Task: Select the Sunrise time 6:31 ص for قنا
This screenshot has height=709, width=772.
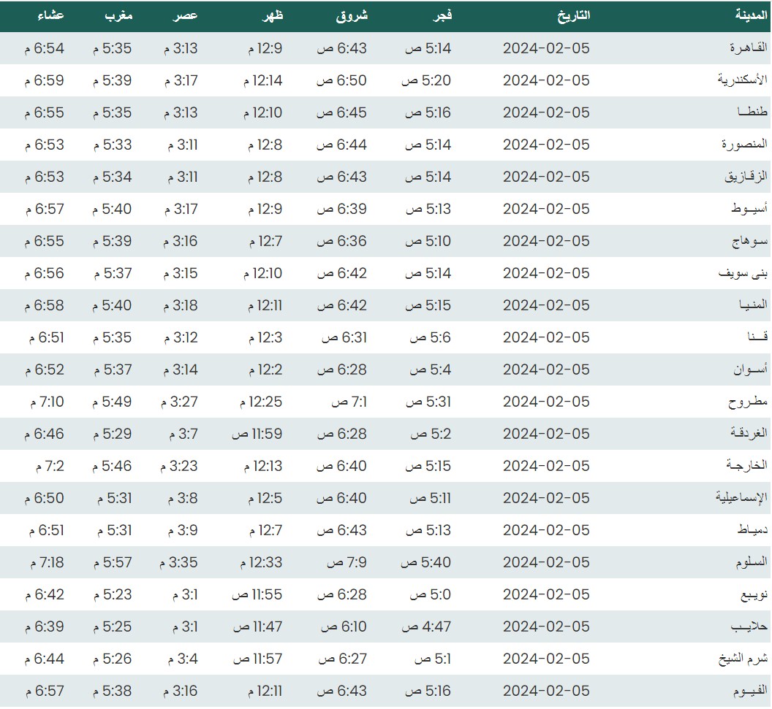Action: pos(341,337)
